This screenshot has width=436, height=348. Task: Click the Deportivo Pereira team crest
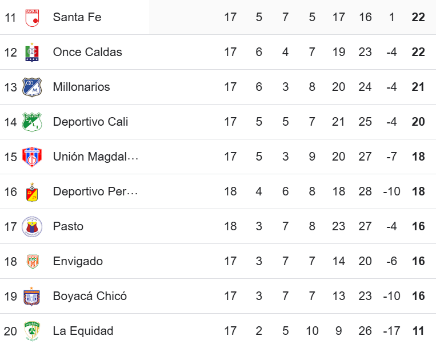click(32, 192)
